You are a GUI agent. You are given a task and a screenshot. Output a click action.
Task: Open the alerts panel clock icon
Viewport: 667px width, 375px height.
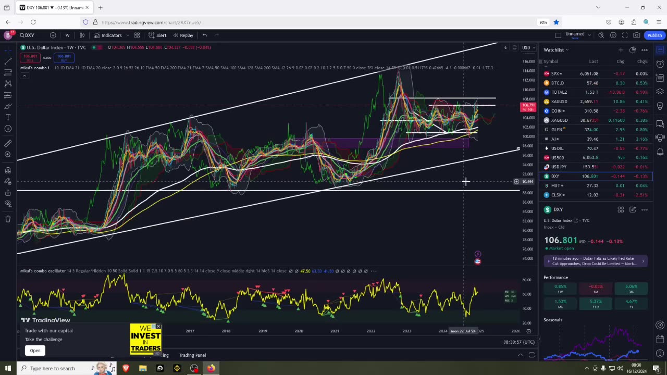pyautogui.click(x=660, y=64)
